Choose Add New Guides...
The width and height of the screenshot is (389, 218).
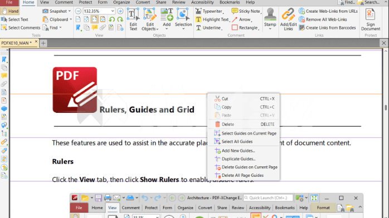244,151
